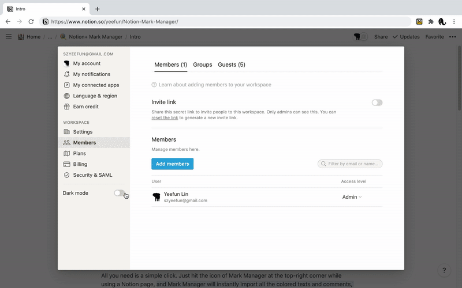Image resolution: width=462 pixels, height=288 pixels.
Task: Open Security & SAML settings
Action: [x=94, y=175]
